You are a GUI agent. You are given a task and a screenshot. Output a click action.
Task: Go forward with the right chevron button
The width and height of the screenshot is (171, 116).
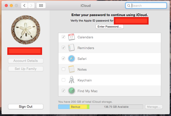[31, 6]
